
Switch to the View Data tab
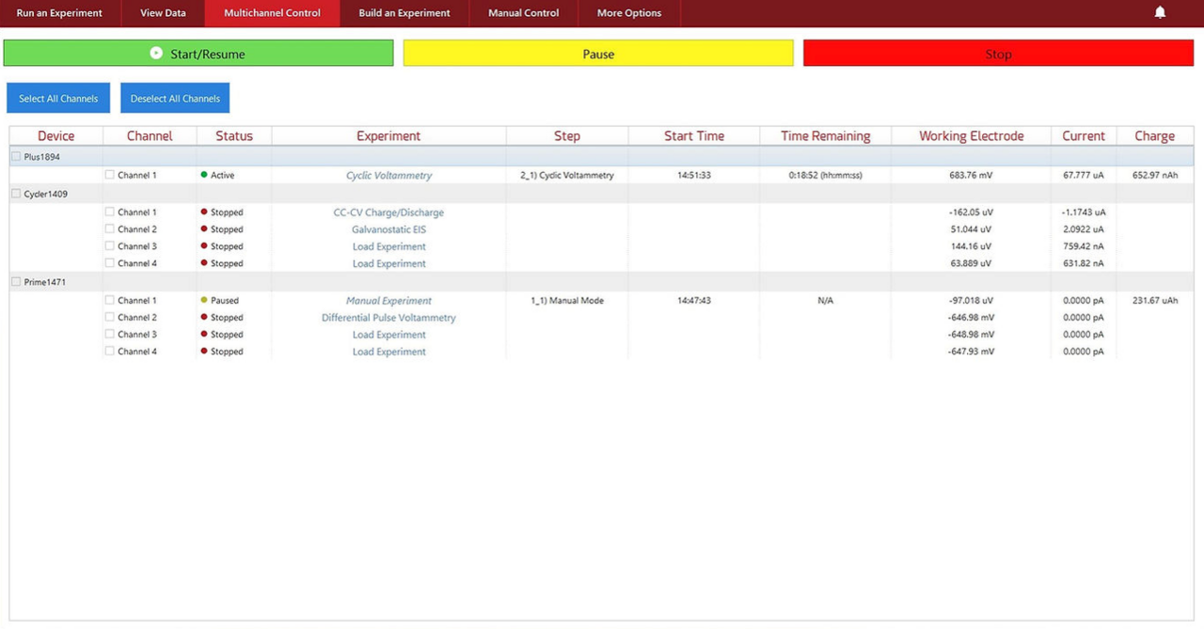pyautogui.click(x=163, y=13)
